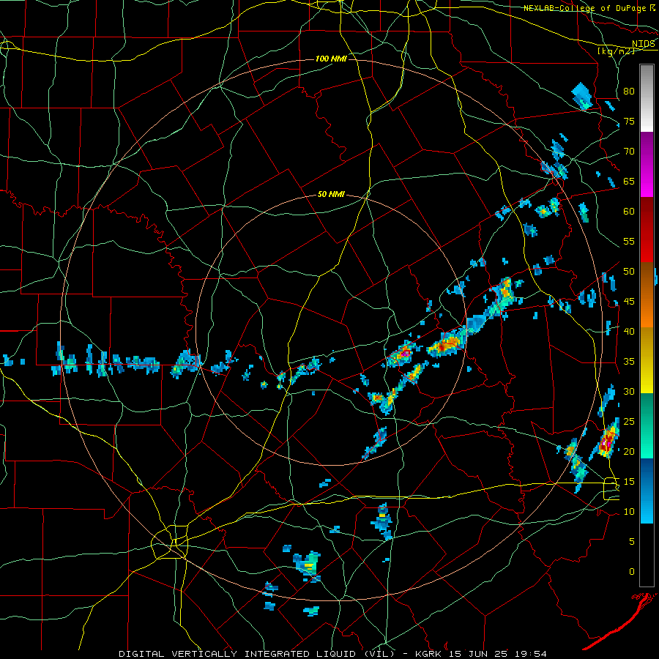Click the orange segment of the color bar

point(647,295)
